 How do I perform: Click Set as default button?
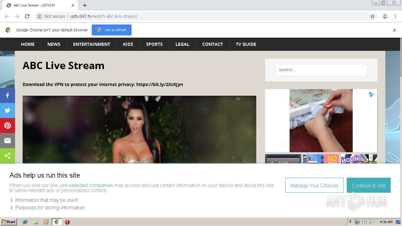[111, 30]
